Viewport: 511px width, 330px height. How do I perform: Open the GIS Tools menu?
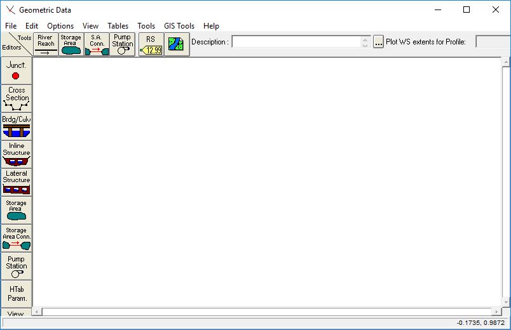179,26
